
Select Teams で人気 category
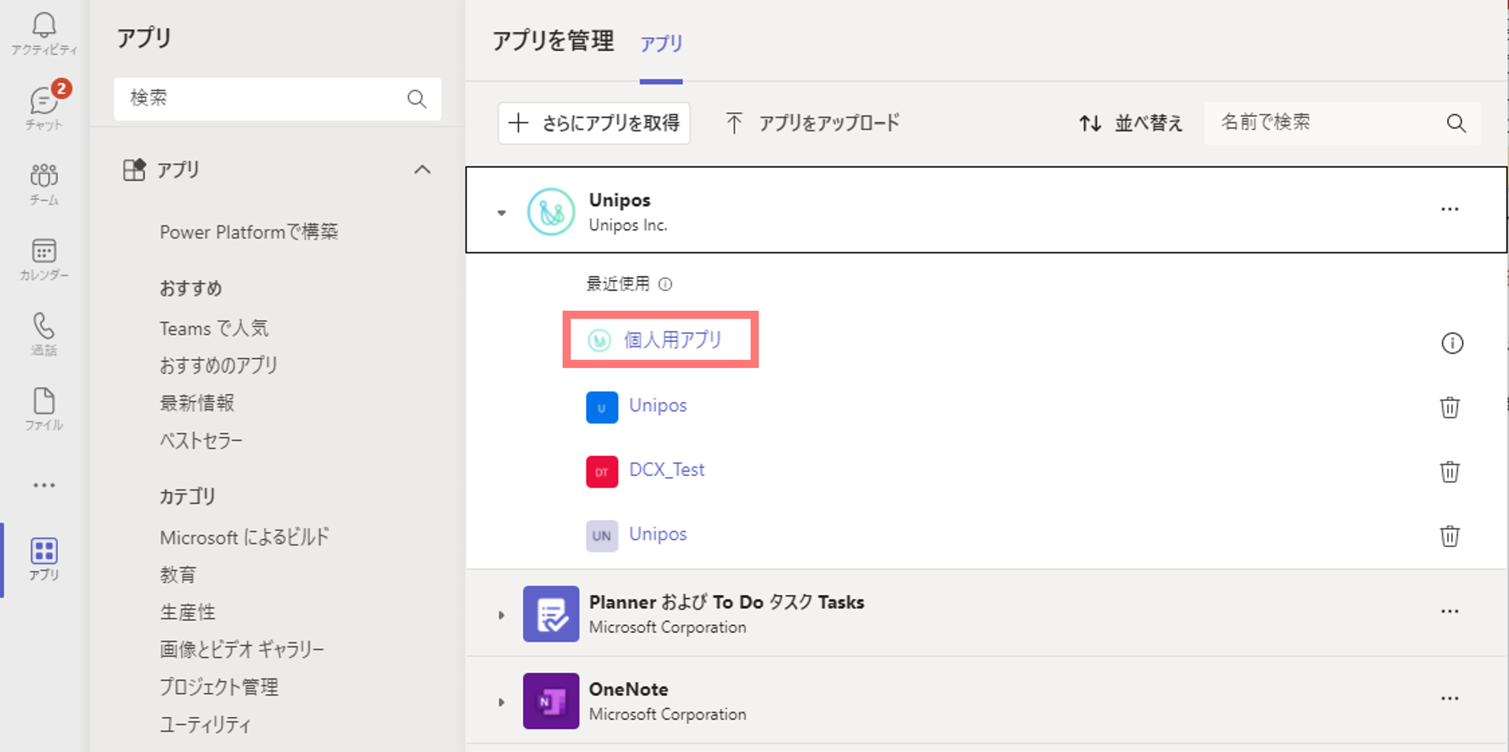pyautogui.click(x=215, y=328)
